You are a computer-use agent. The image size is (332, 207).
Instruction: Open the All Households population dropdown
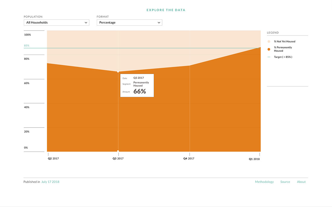pos(56,23)
